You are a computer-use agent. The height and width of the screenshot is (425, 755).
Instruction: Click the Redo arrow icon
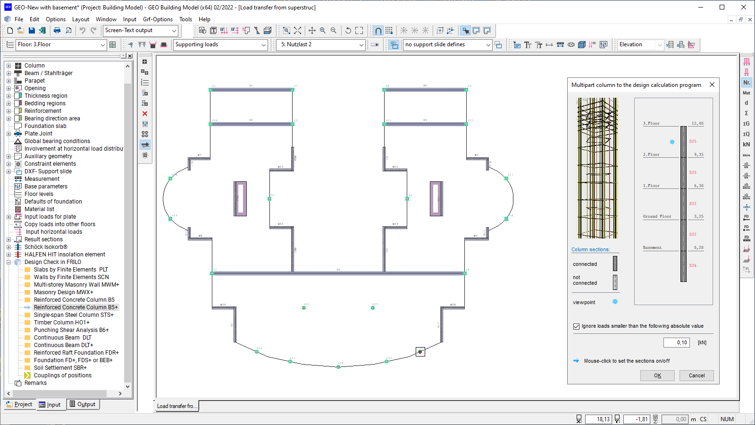point(93,30)
